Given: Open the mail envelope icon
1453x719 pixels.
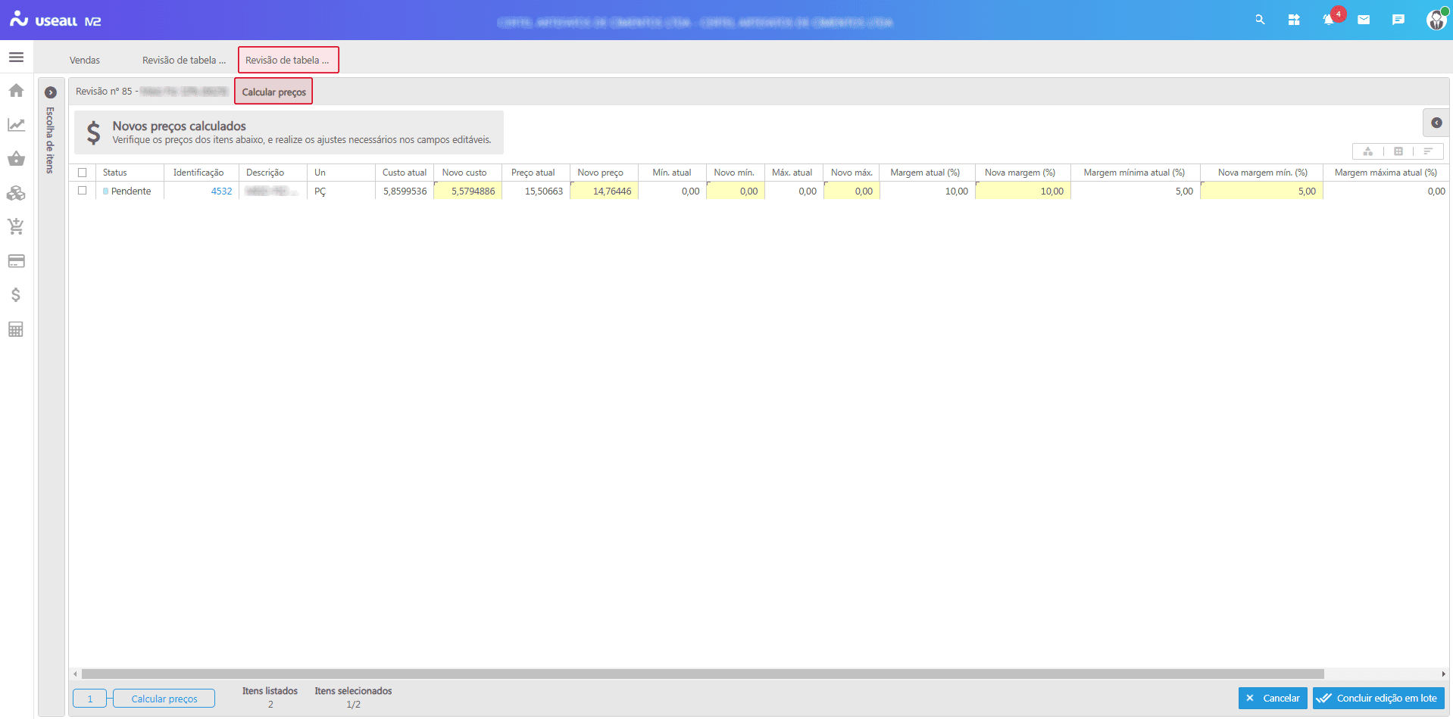Looking at the screenshot, I should click(x=1364, y=20).
